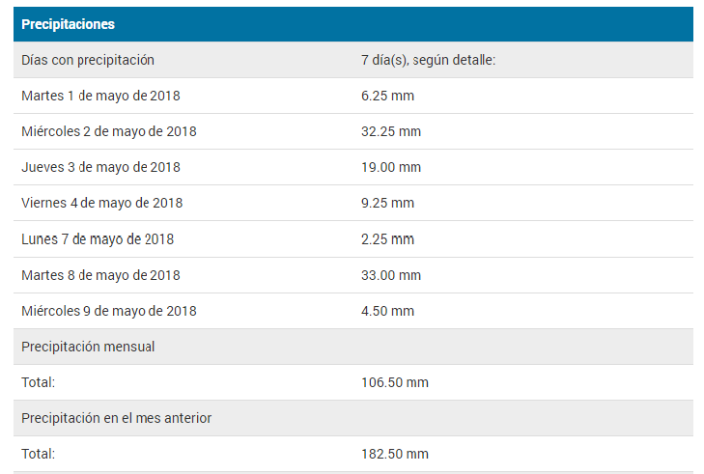Select the 'Días con precipitación' row label
This screenshot has width=704, height=474.
pos(88,60)
